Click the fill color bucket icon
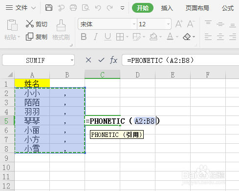 [x=153, y=37]
